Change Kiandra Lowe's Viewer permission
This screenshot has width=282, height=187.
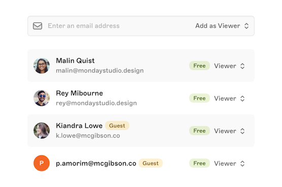click(x=229, y=131)
